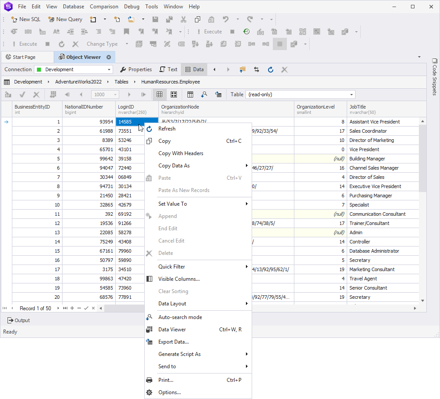
Task: Click the Redo arrow icon
Action: tap(250, 19)
